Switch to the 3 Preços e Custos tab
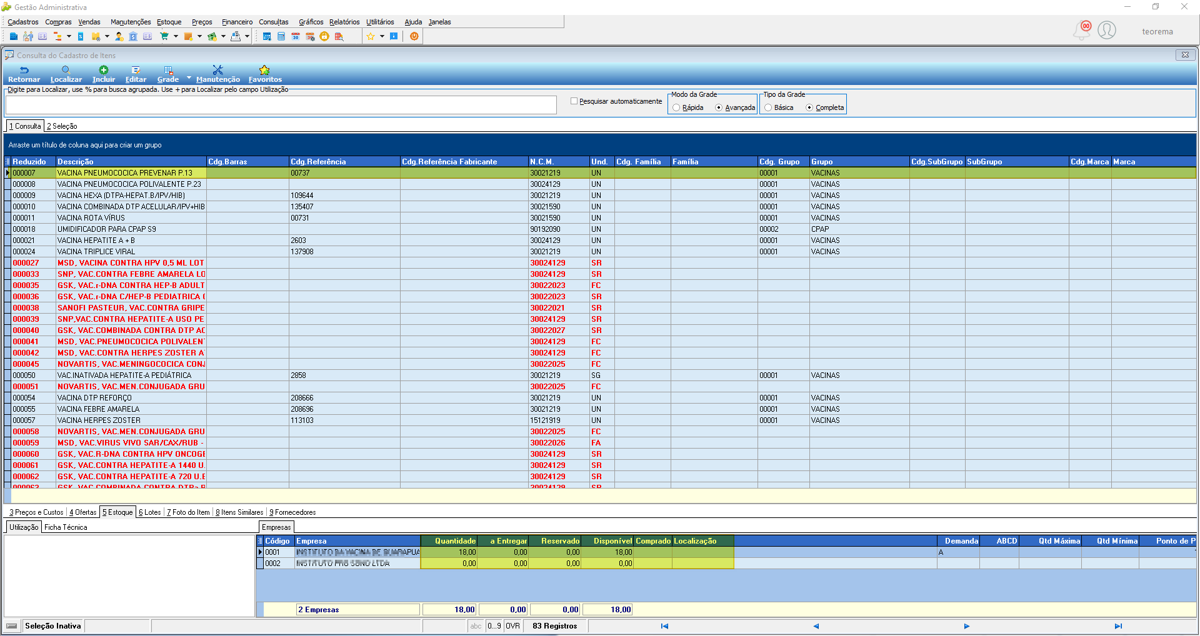 point(36,512)
